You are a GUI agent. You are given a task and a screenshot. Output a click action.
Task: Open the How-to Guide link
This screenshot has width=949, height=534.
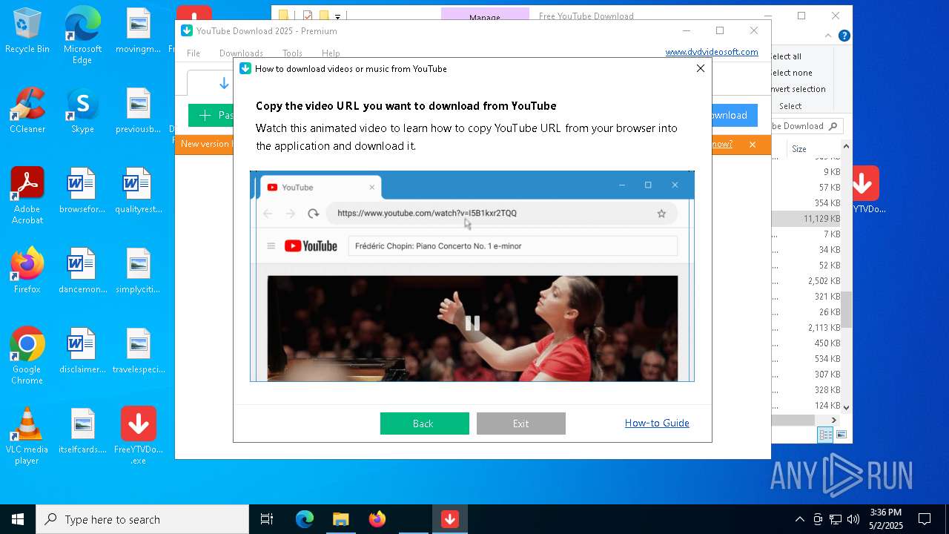click(657, 423)
